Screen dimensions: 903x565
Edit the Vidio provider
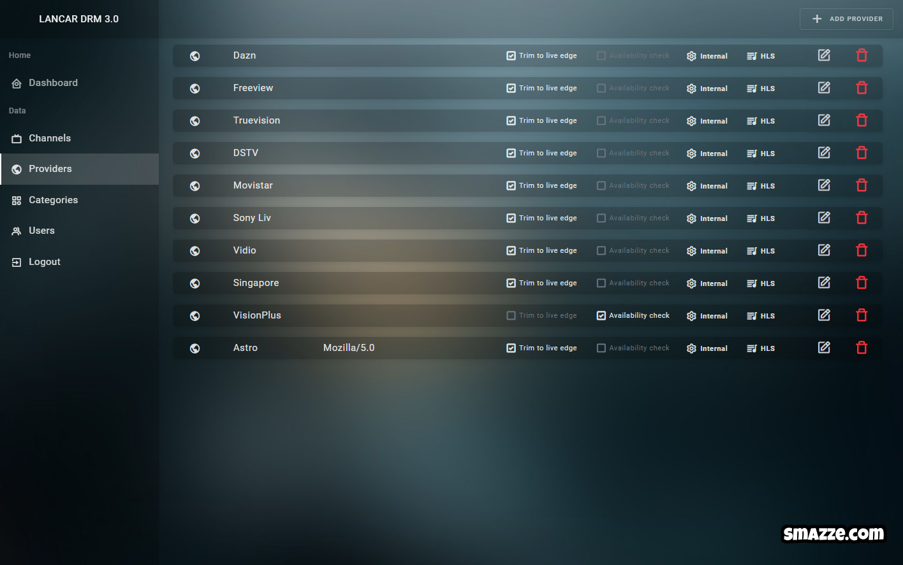(824, 250)
